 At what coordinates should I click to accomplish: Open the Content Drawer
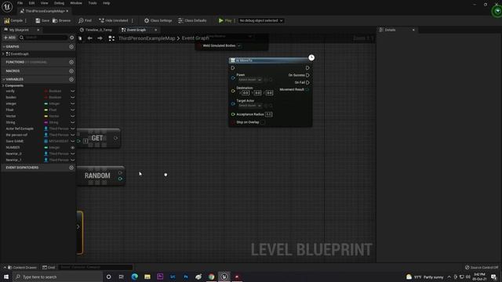pyautogui.click(x=22, y=267)
